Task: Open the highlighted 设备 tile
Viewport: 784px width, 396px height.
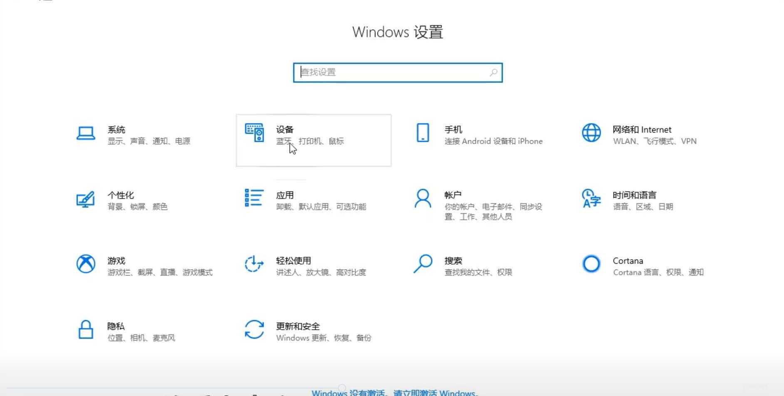Action: (x=313, y=140)
